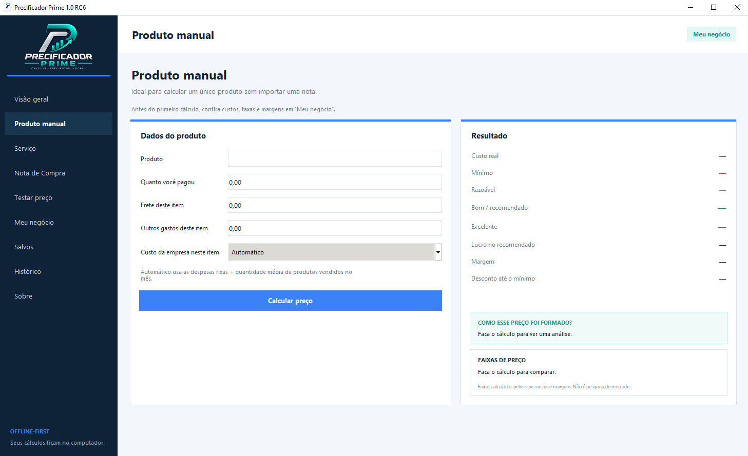Select Produto manual menu item
Image resolution: width=748 pixels, height=456 pixels.
(x=59, y=124)
